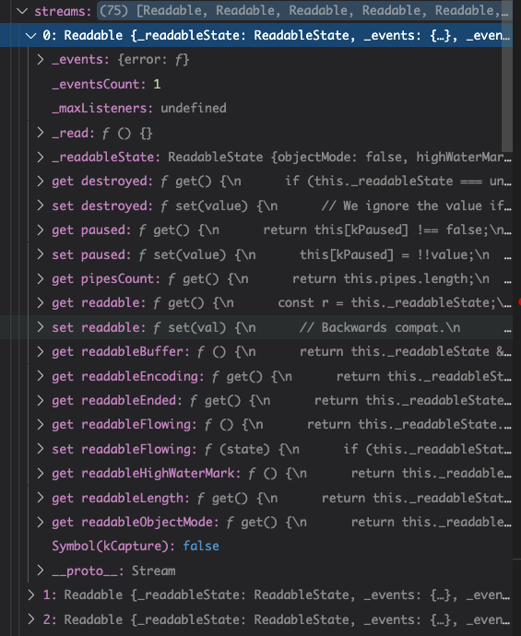Expand the set destroyed accessor
The height and width of the screenshot is (636, 521).
[41, 206]
